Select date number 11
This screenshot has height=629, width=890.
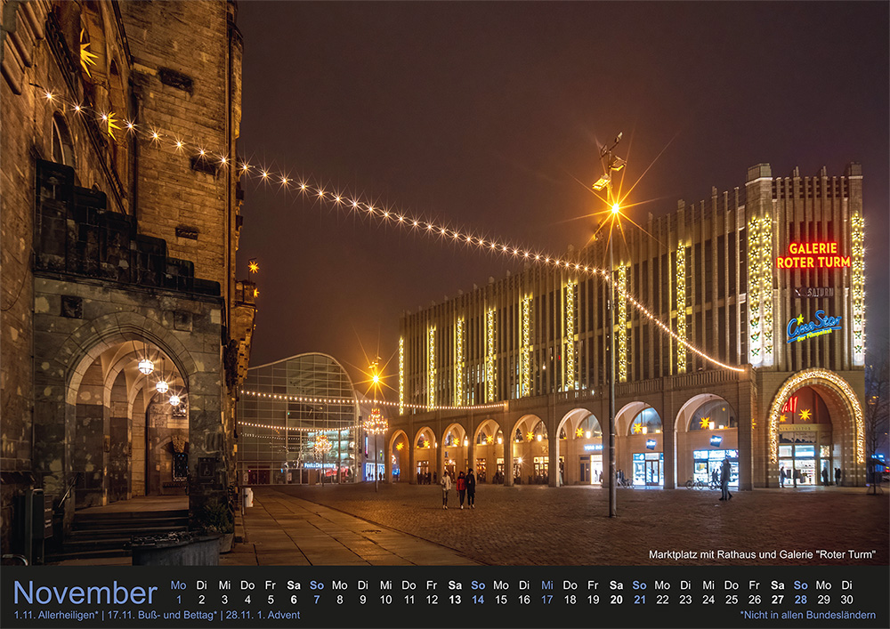[409, 600]
